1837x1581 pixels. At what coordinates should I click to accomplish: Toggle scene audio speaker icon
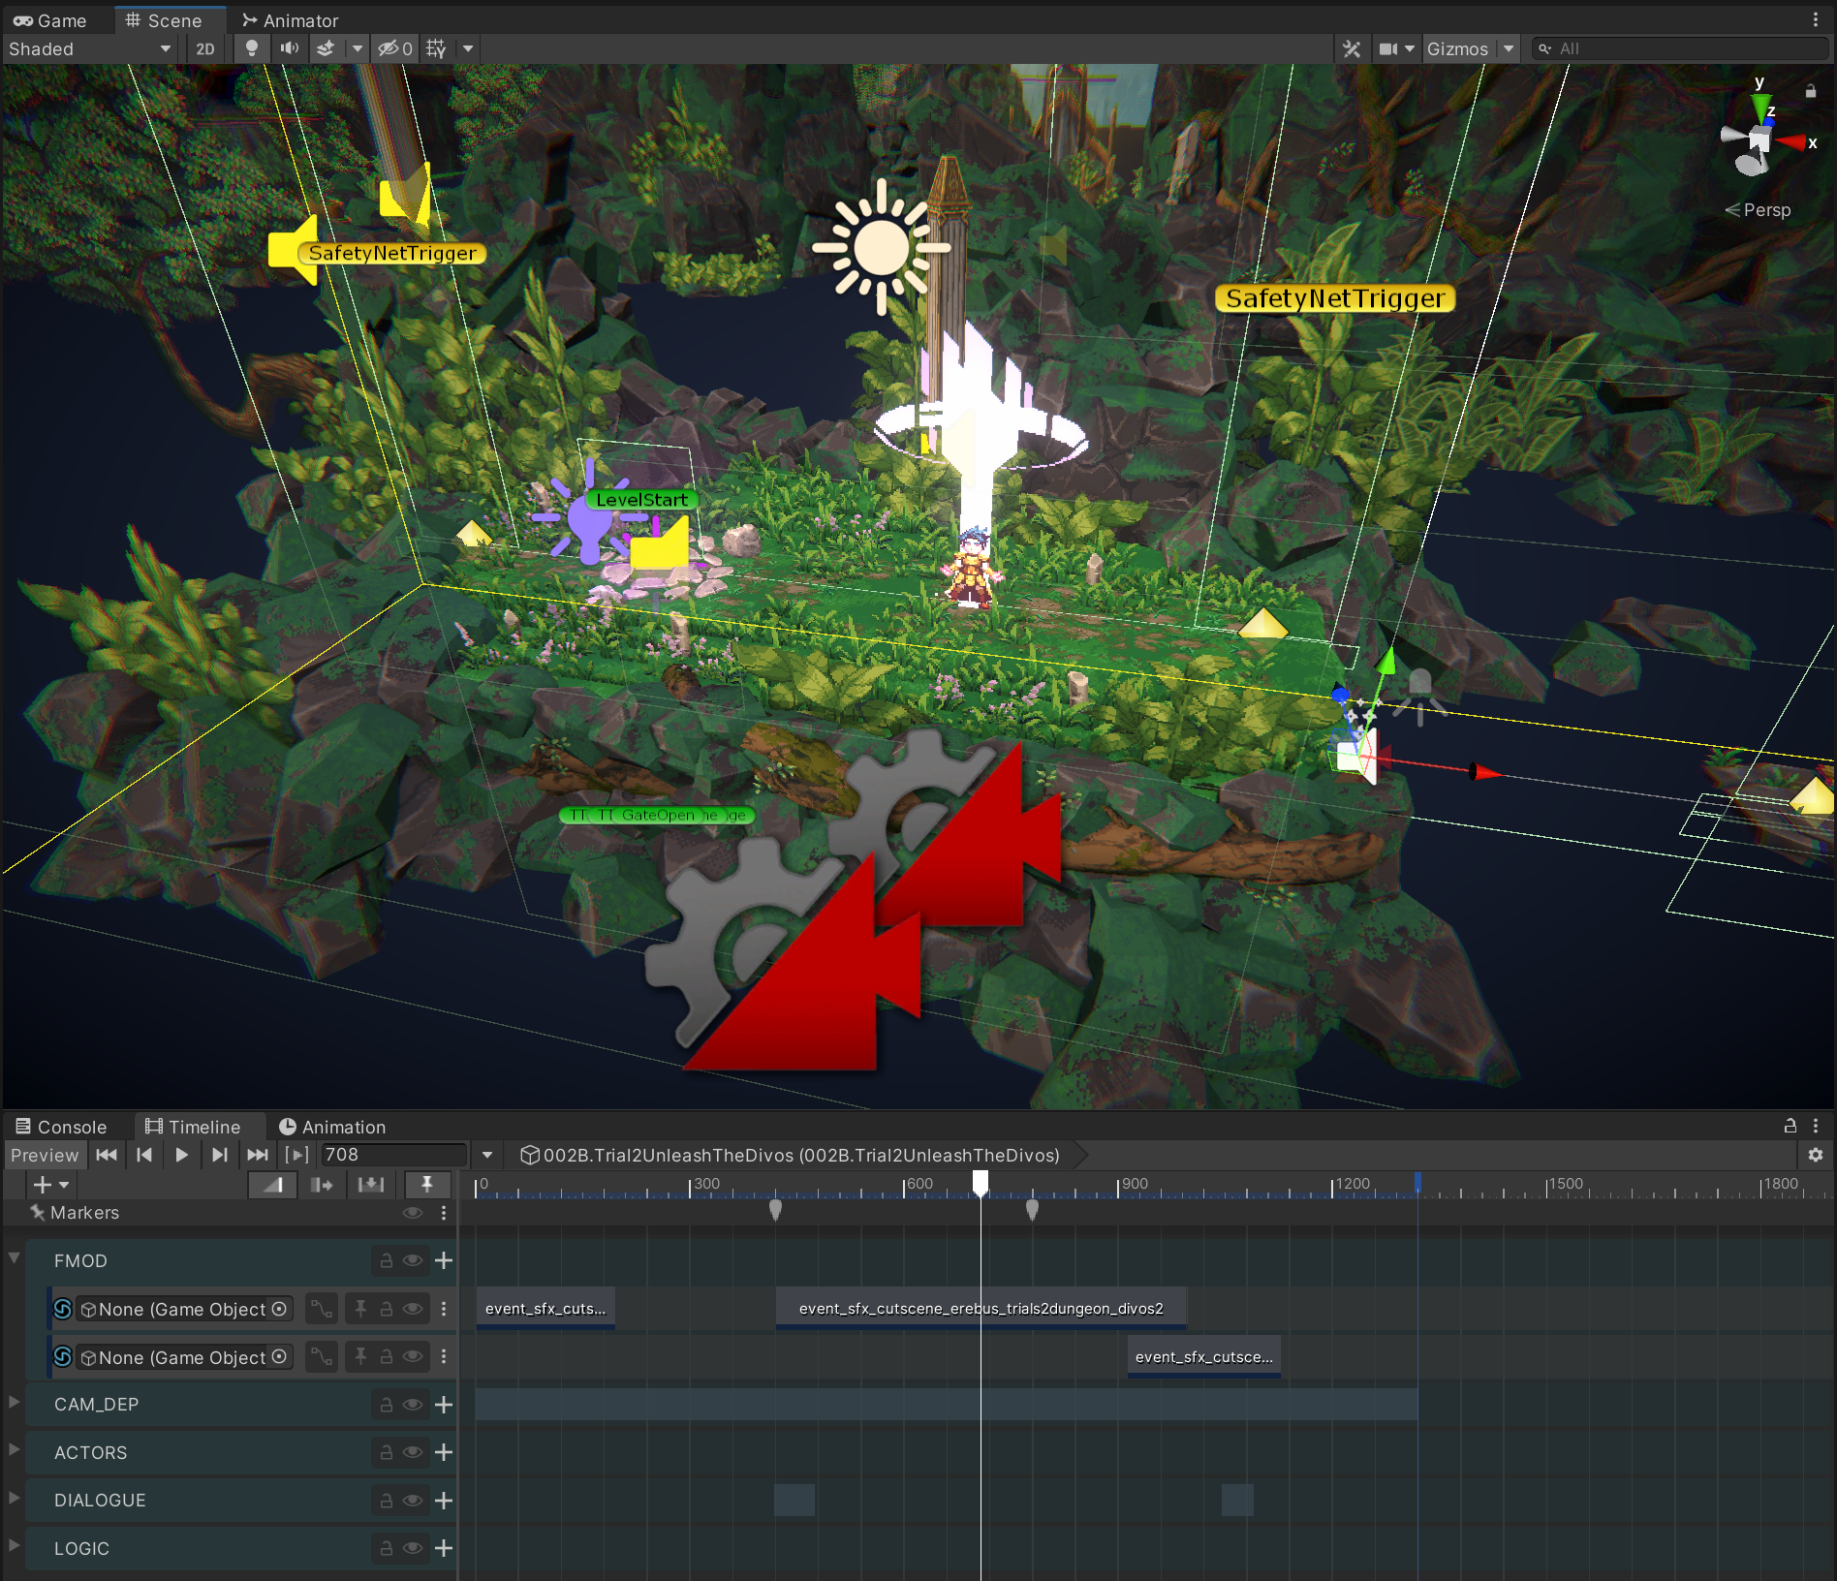click(x=289, y=48)
